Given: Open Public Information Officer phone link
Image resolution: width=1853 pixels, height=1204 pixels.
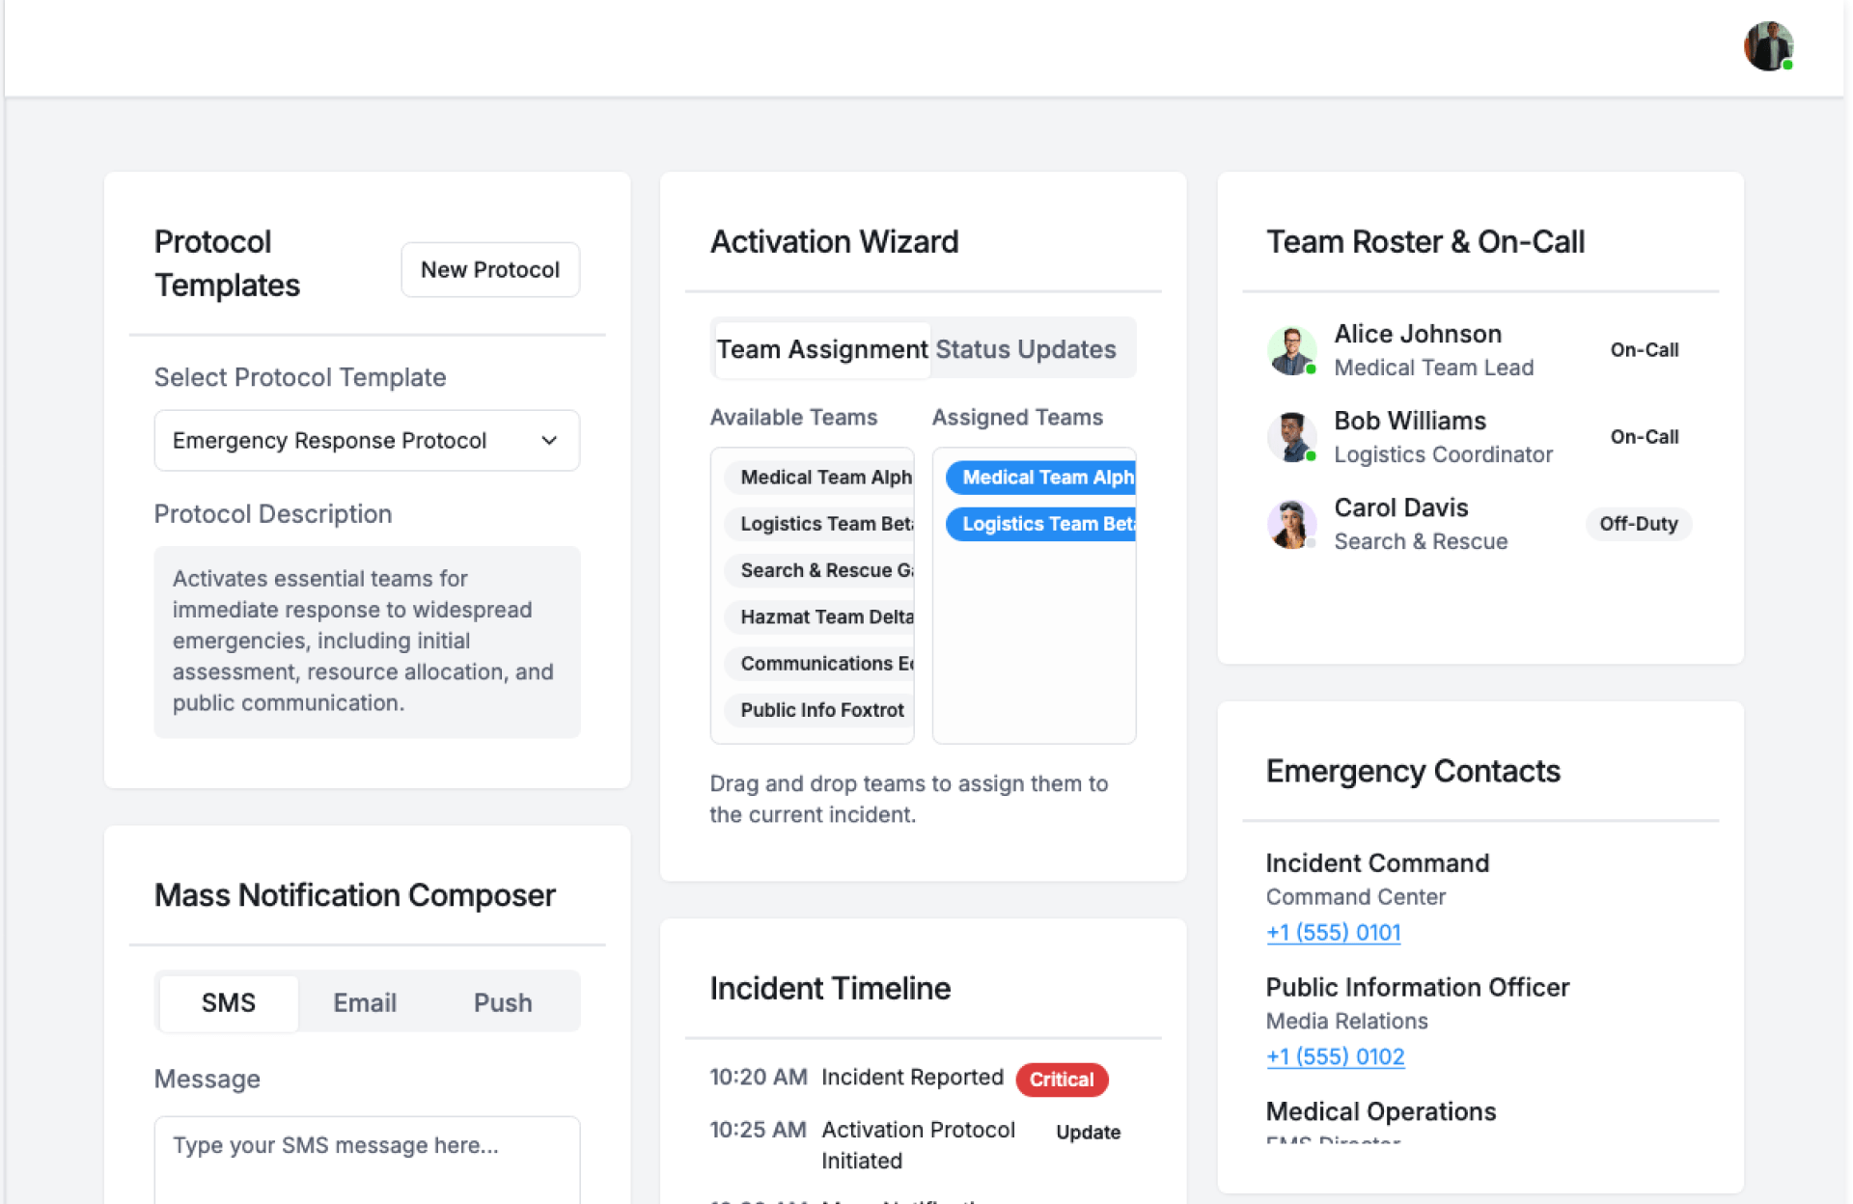Looking at the screenshot, I should coord(1335,1056).
